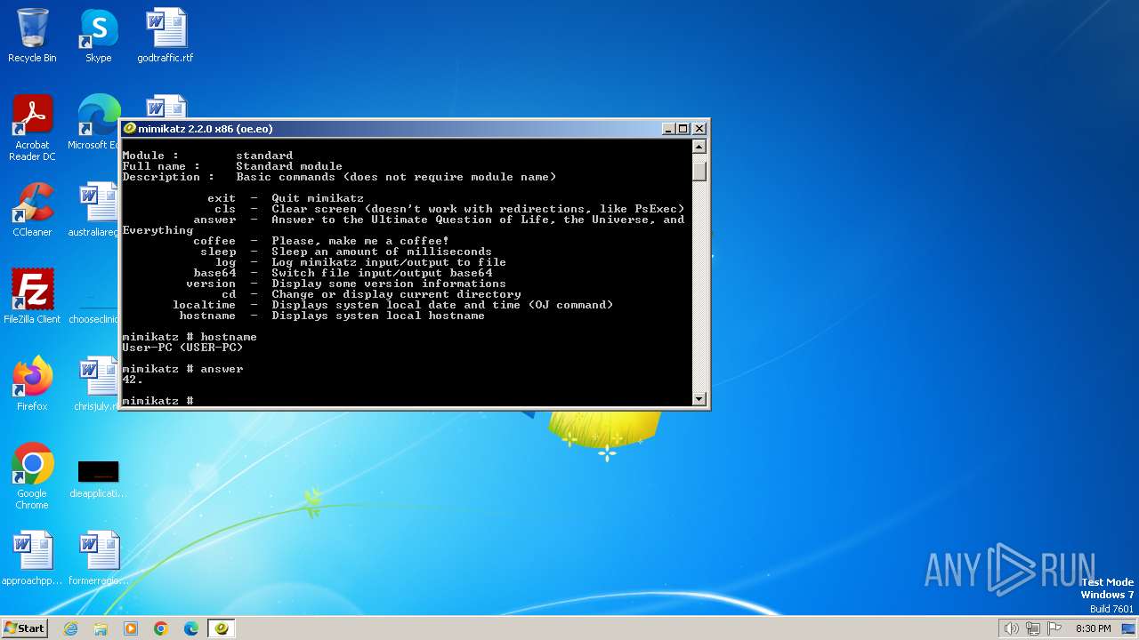The image size is (1139, 640).
Task: Open the media player taskbar icon
Action: 131,628
